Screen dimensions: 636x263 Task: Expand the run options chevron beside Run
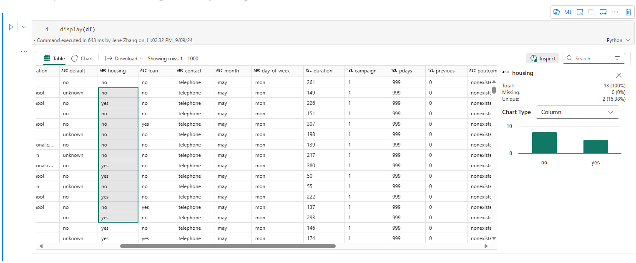24,27
